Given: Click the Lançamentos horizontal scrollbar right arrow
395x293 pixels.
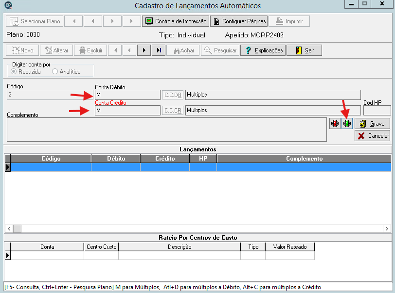Looking at the screenshot, I should [x=387, y=228].
